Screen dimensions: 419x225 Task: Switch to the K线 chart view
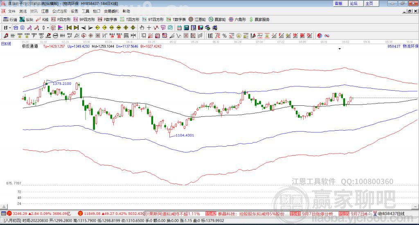pos(42,20)
